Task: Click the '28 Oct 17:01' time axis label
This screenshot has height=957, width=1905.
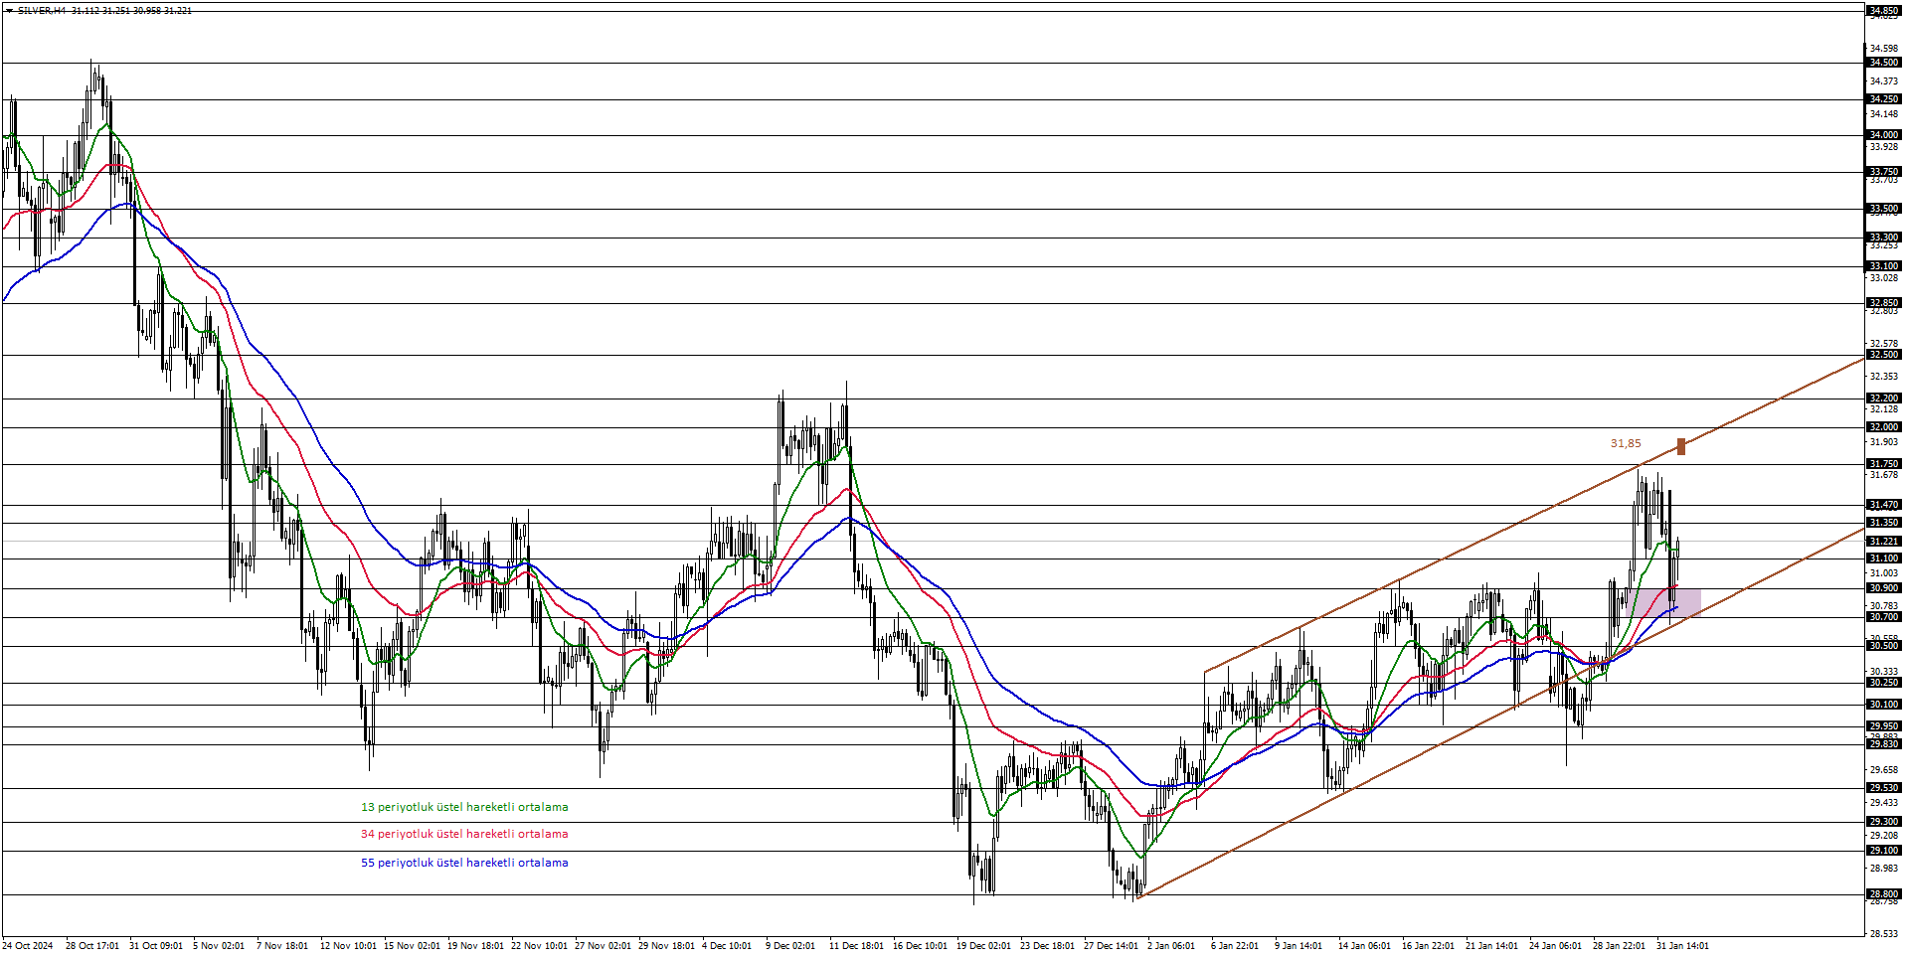Action: coord(92,946)
